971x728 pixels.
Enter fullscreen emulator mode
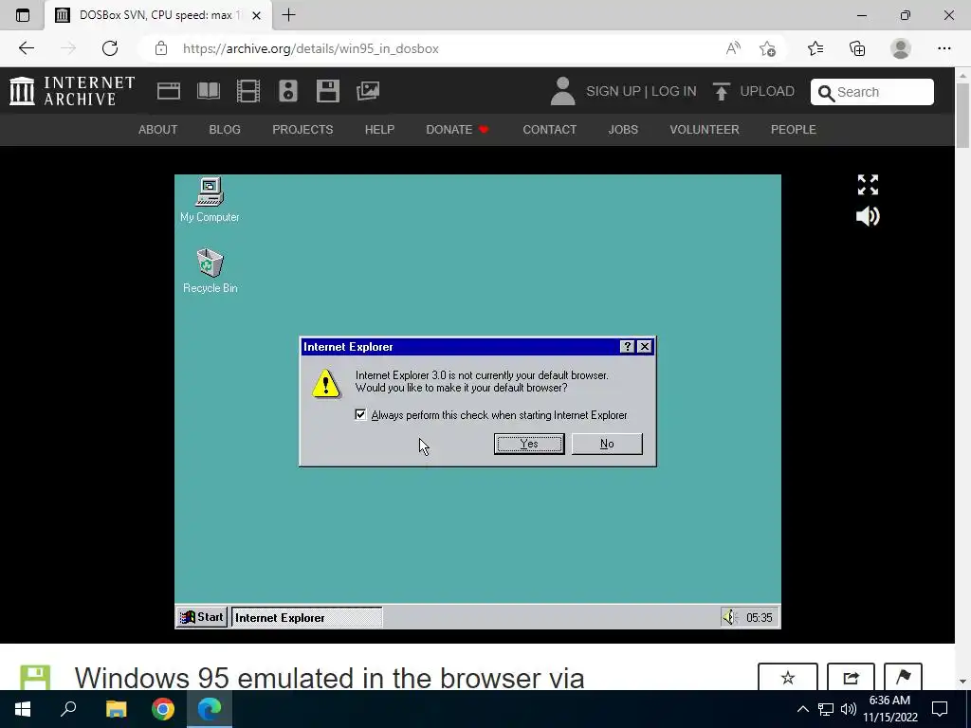[x=868, y=185]
